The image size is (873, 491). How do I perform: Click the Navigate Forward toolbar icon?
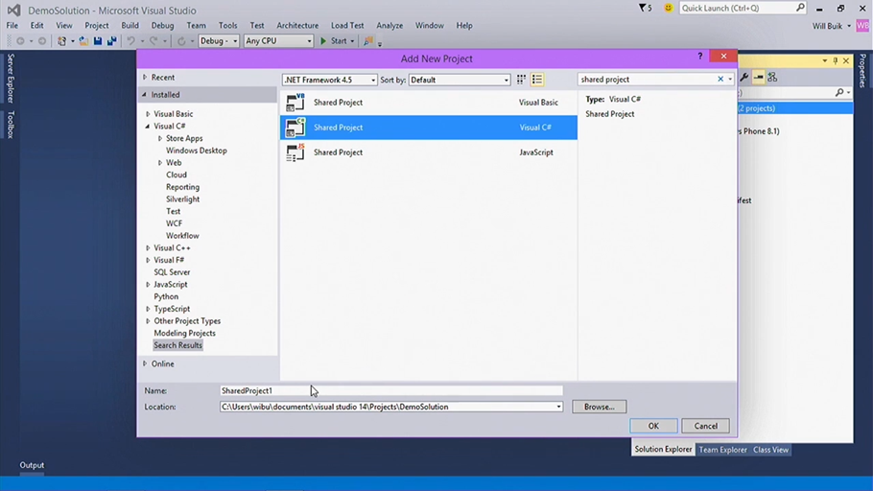tap(42, 41)
